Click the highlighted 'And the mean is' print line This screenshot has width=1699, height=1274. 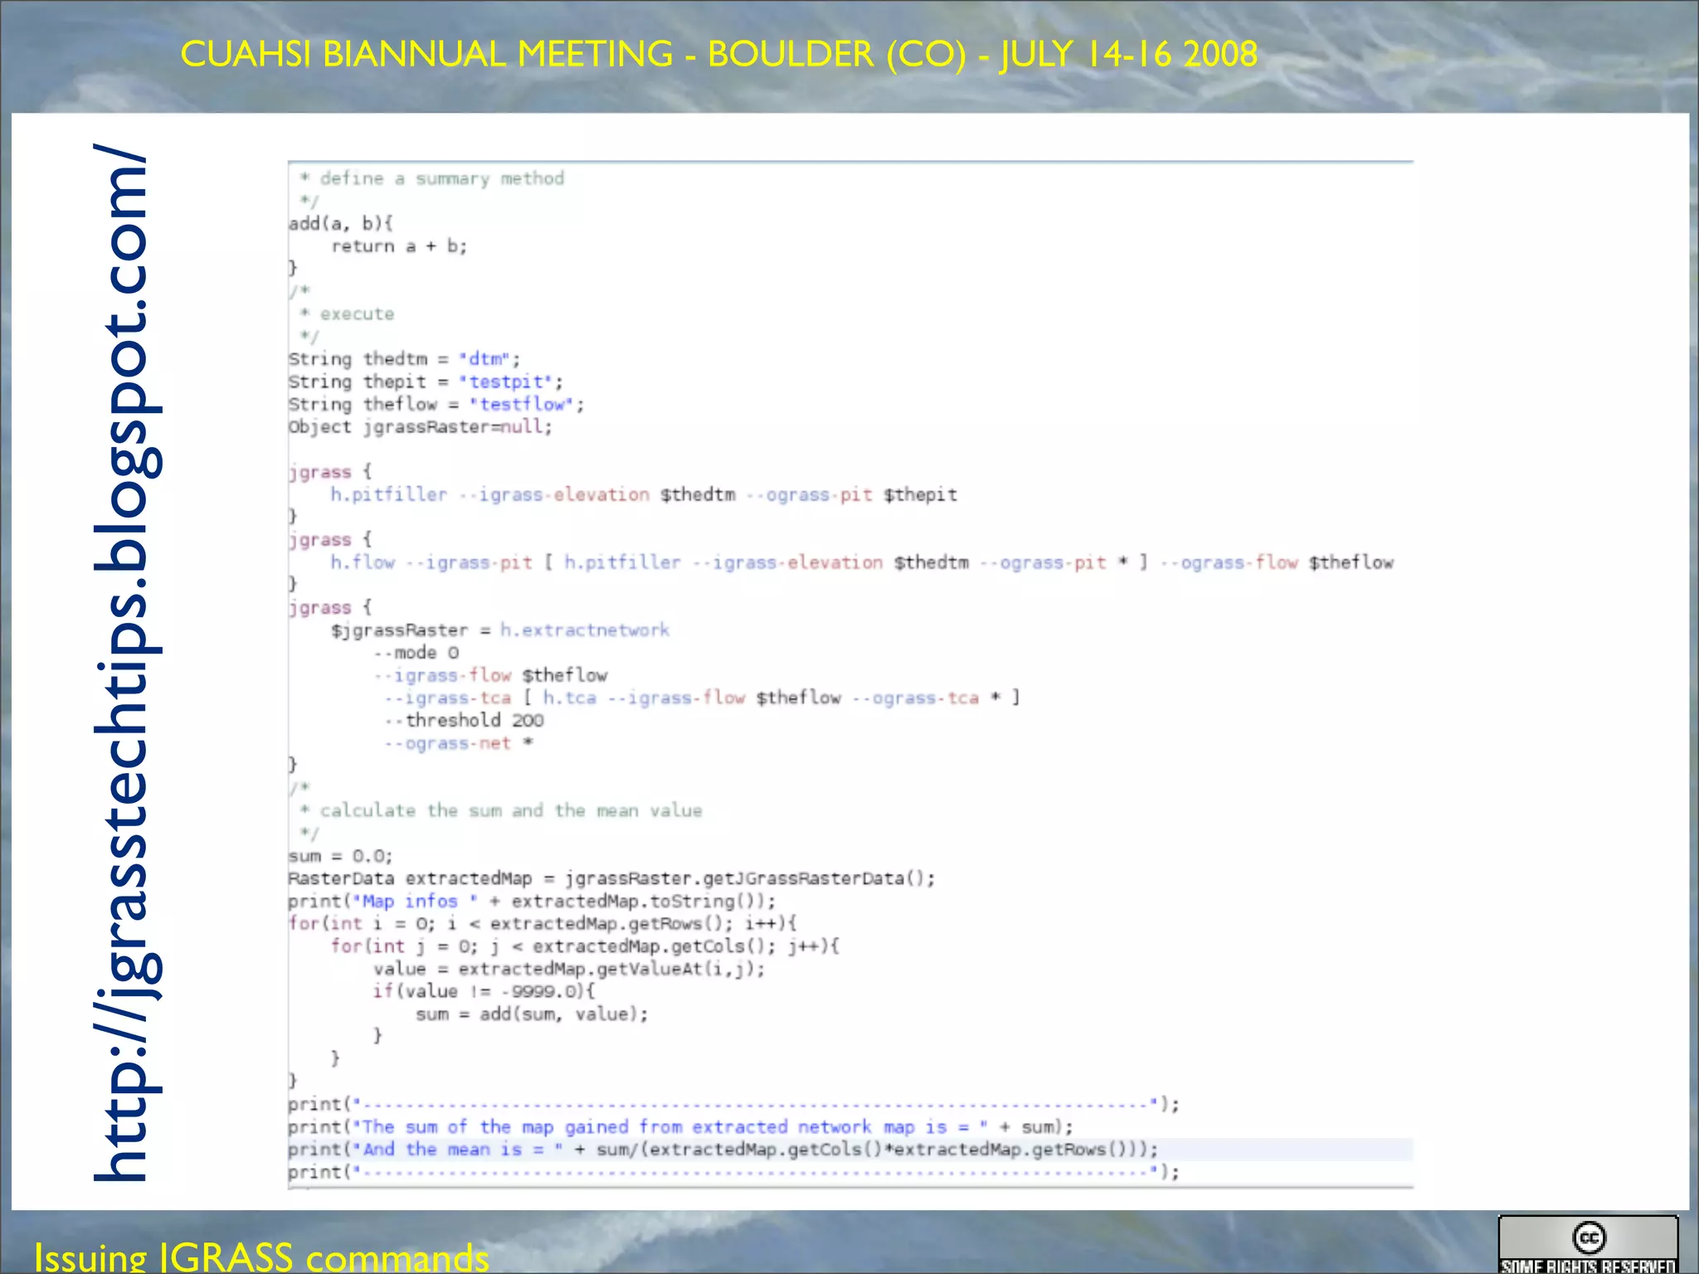(x=723, y=1150)
